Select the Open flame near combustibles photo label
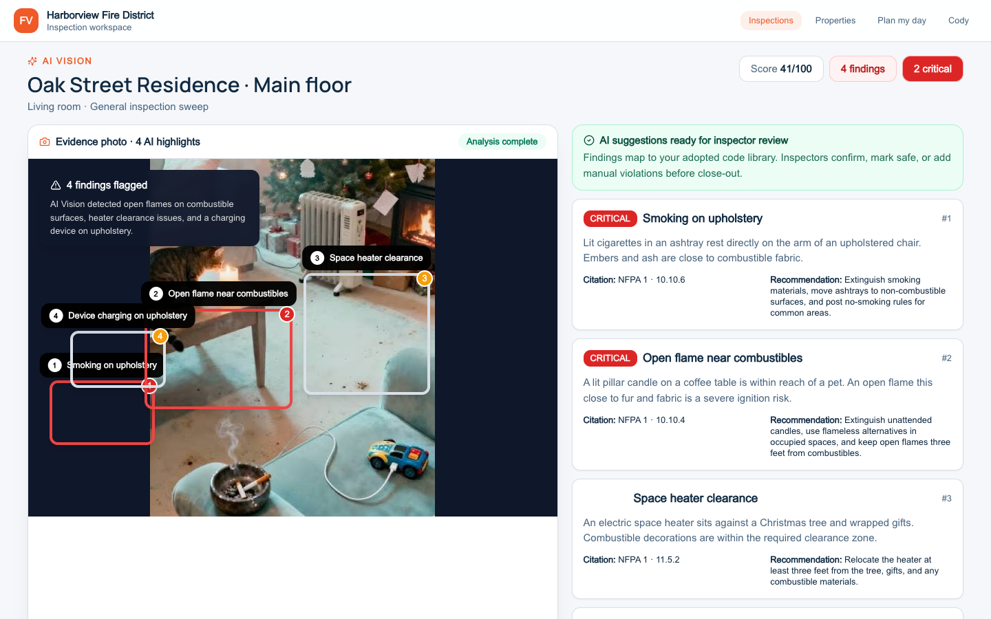This screenshot has width=991, height=619. [219, 294]
